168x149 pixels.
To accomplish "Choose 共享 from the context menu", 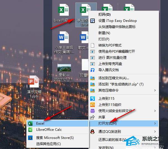I will [102, 117].
